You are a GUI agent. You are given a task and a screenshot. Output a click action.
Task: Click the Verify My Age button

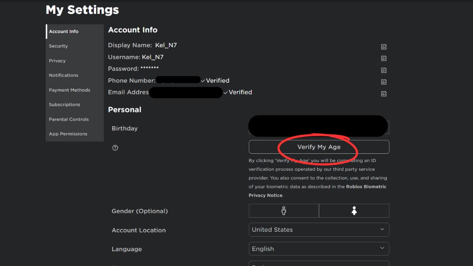[318, 147]
